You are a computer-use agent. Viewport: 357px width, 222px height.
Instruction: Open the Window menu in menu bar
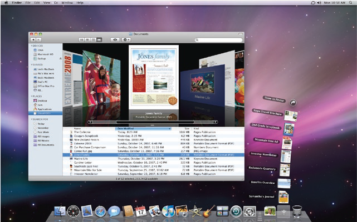click(x=67, y=3)
